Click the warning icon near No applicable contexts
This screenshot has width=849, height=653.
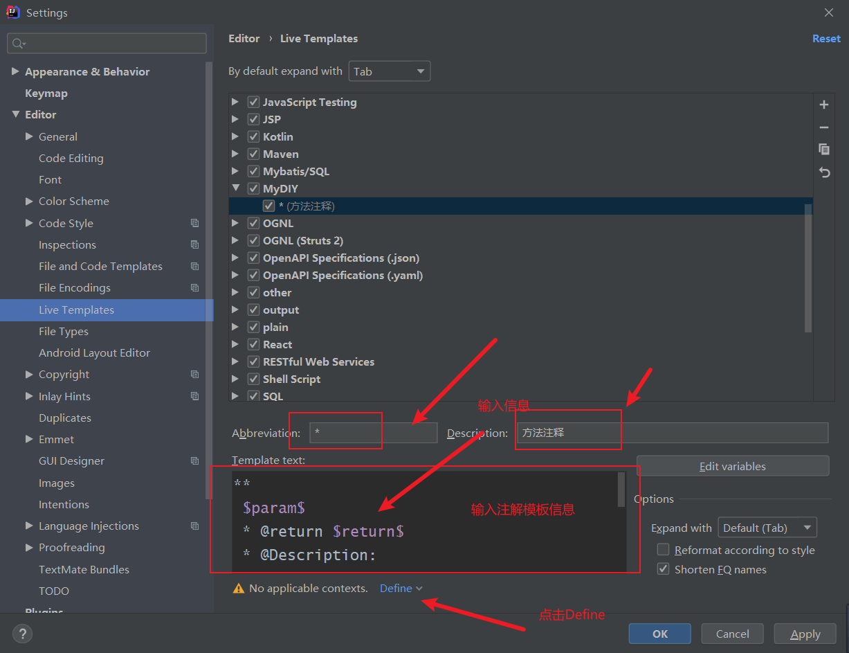tap(239, 589)
